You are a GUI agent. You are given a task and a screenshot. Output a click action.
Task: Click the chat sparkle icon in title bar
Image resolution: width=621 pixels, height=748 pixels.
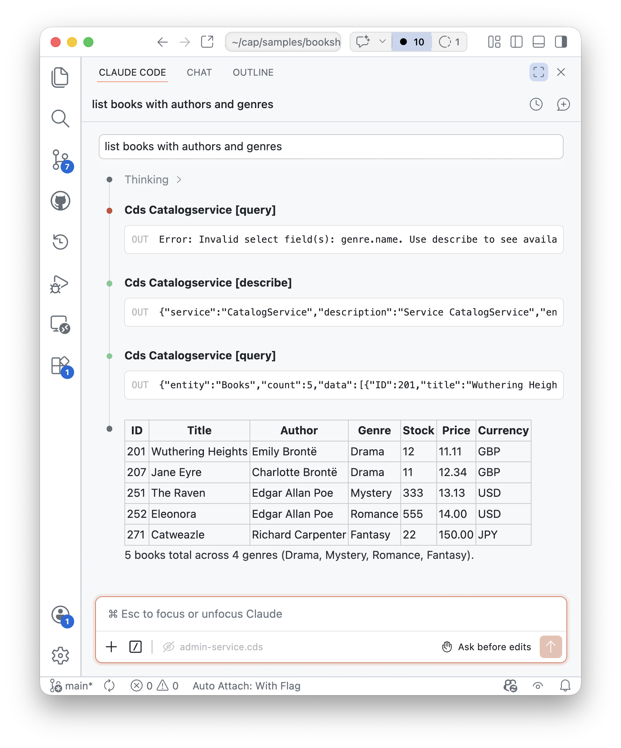click(x=363, y=42)
